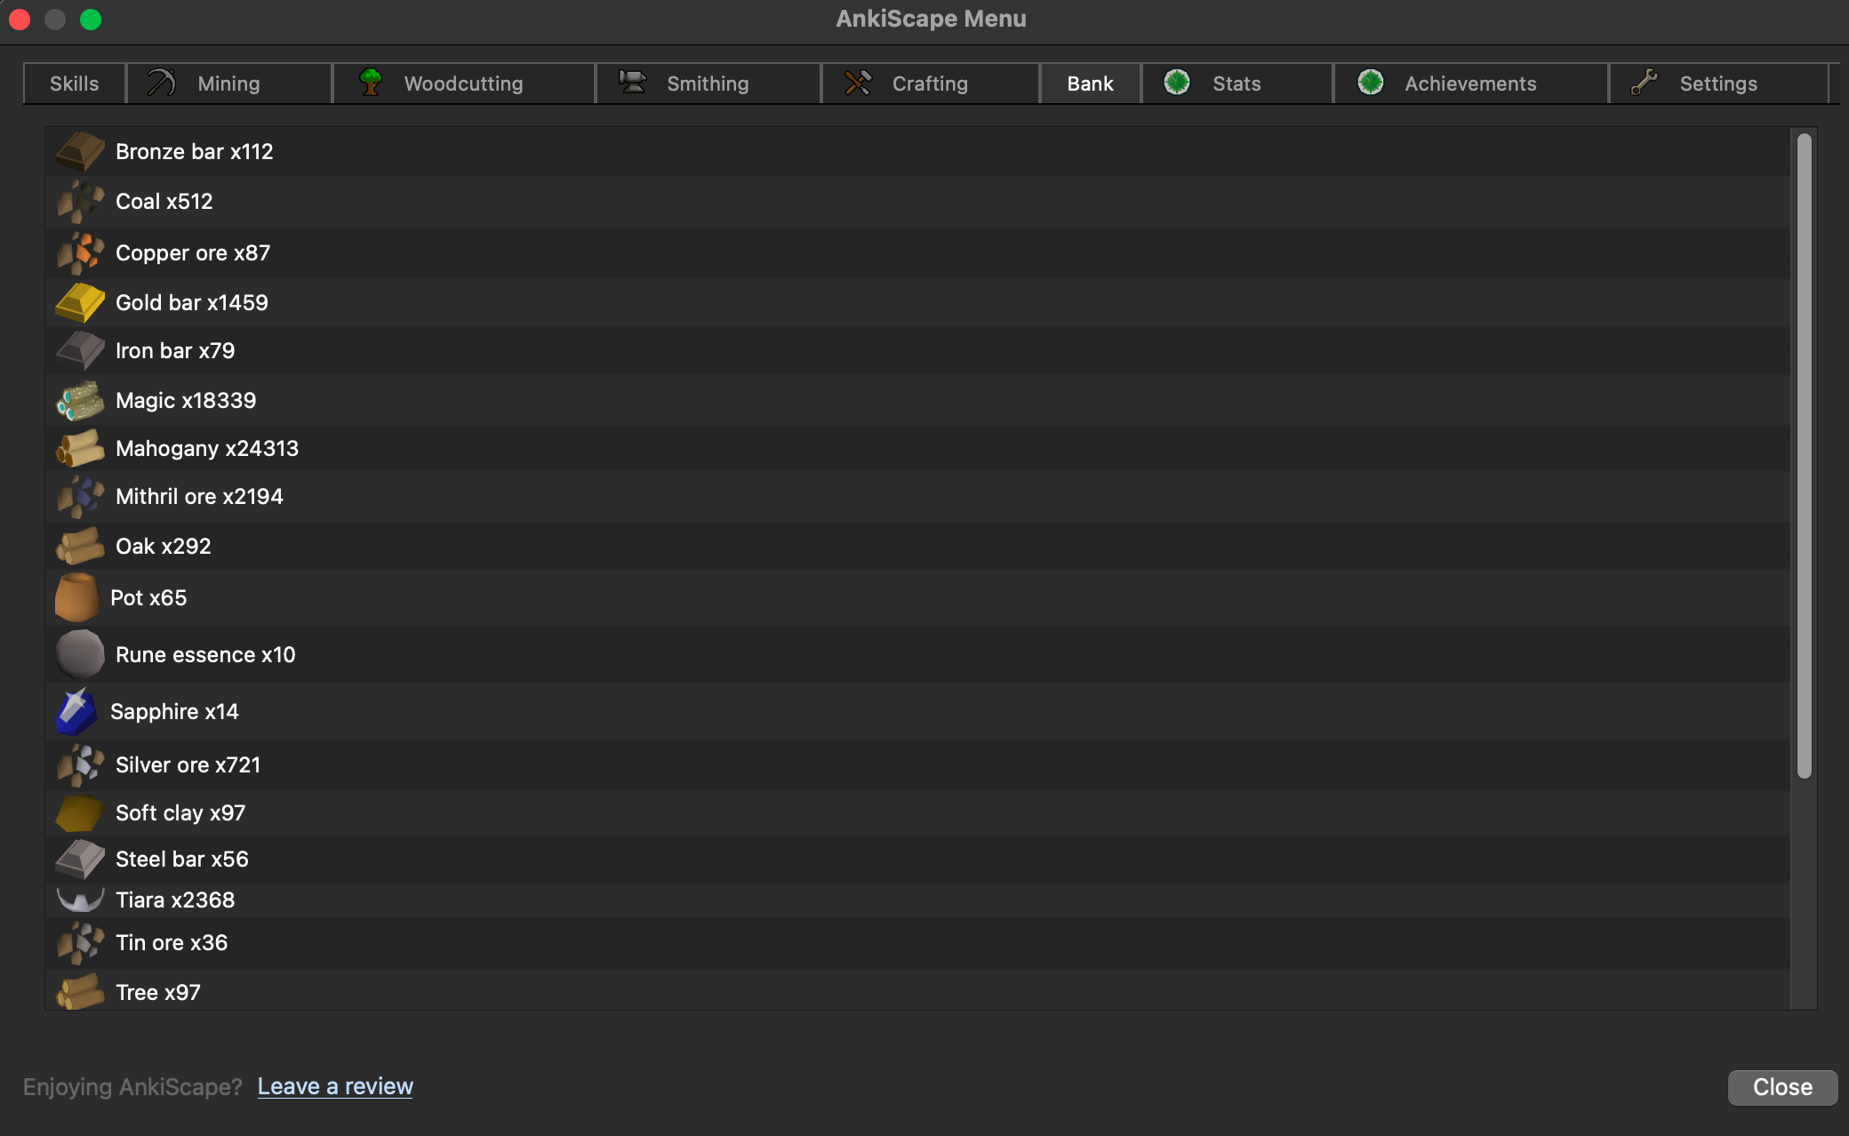
Task: Switch to the Skills tab
Action: point(73,83)
